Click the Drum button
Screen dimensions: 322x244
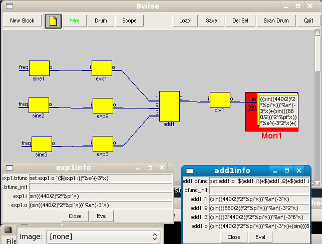coord(101,20)
